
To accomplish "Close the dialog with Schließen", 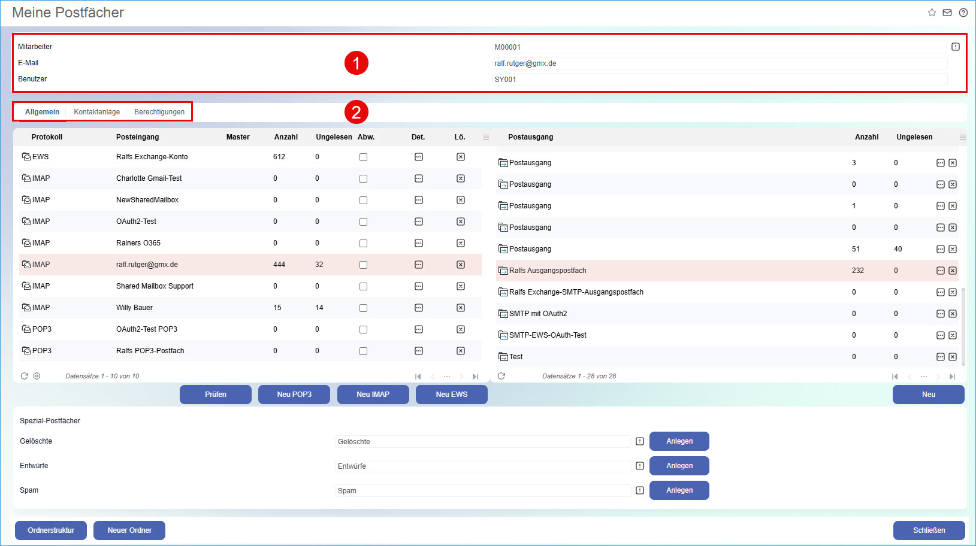I will coord(929,530).
